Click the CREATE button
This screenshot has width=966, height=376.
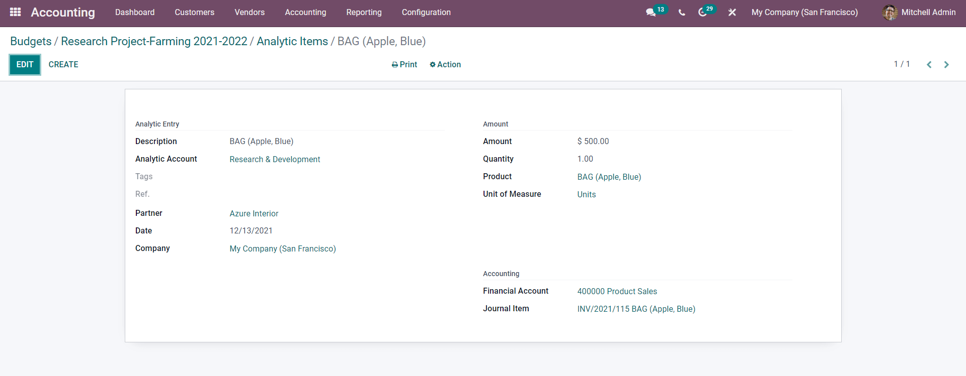[63, 64]
